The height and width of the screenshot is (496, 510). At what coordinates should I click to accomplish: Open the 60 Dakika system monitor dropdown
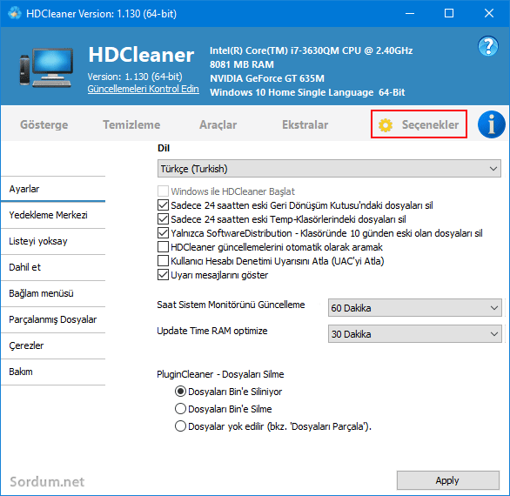[414, 308]
